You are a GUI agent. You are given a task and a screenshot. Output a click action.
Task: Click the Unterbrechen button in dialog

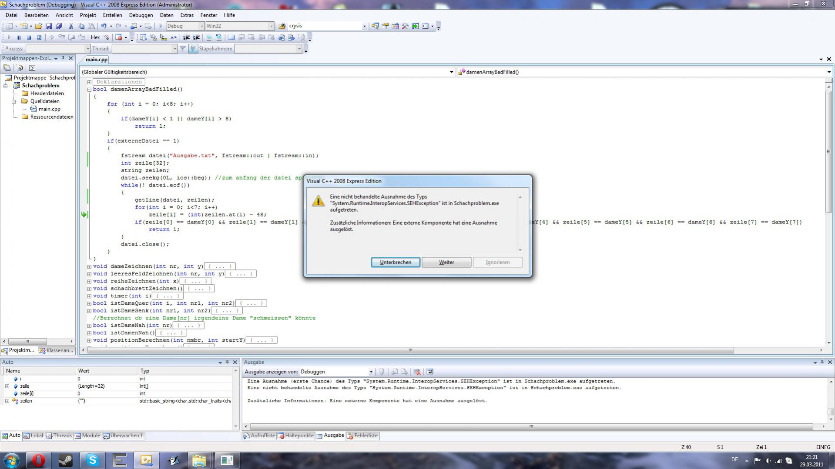[x=396, y=262]
